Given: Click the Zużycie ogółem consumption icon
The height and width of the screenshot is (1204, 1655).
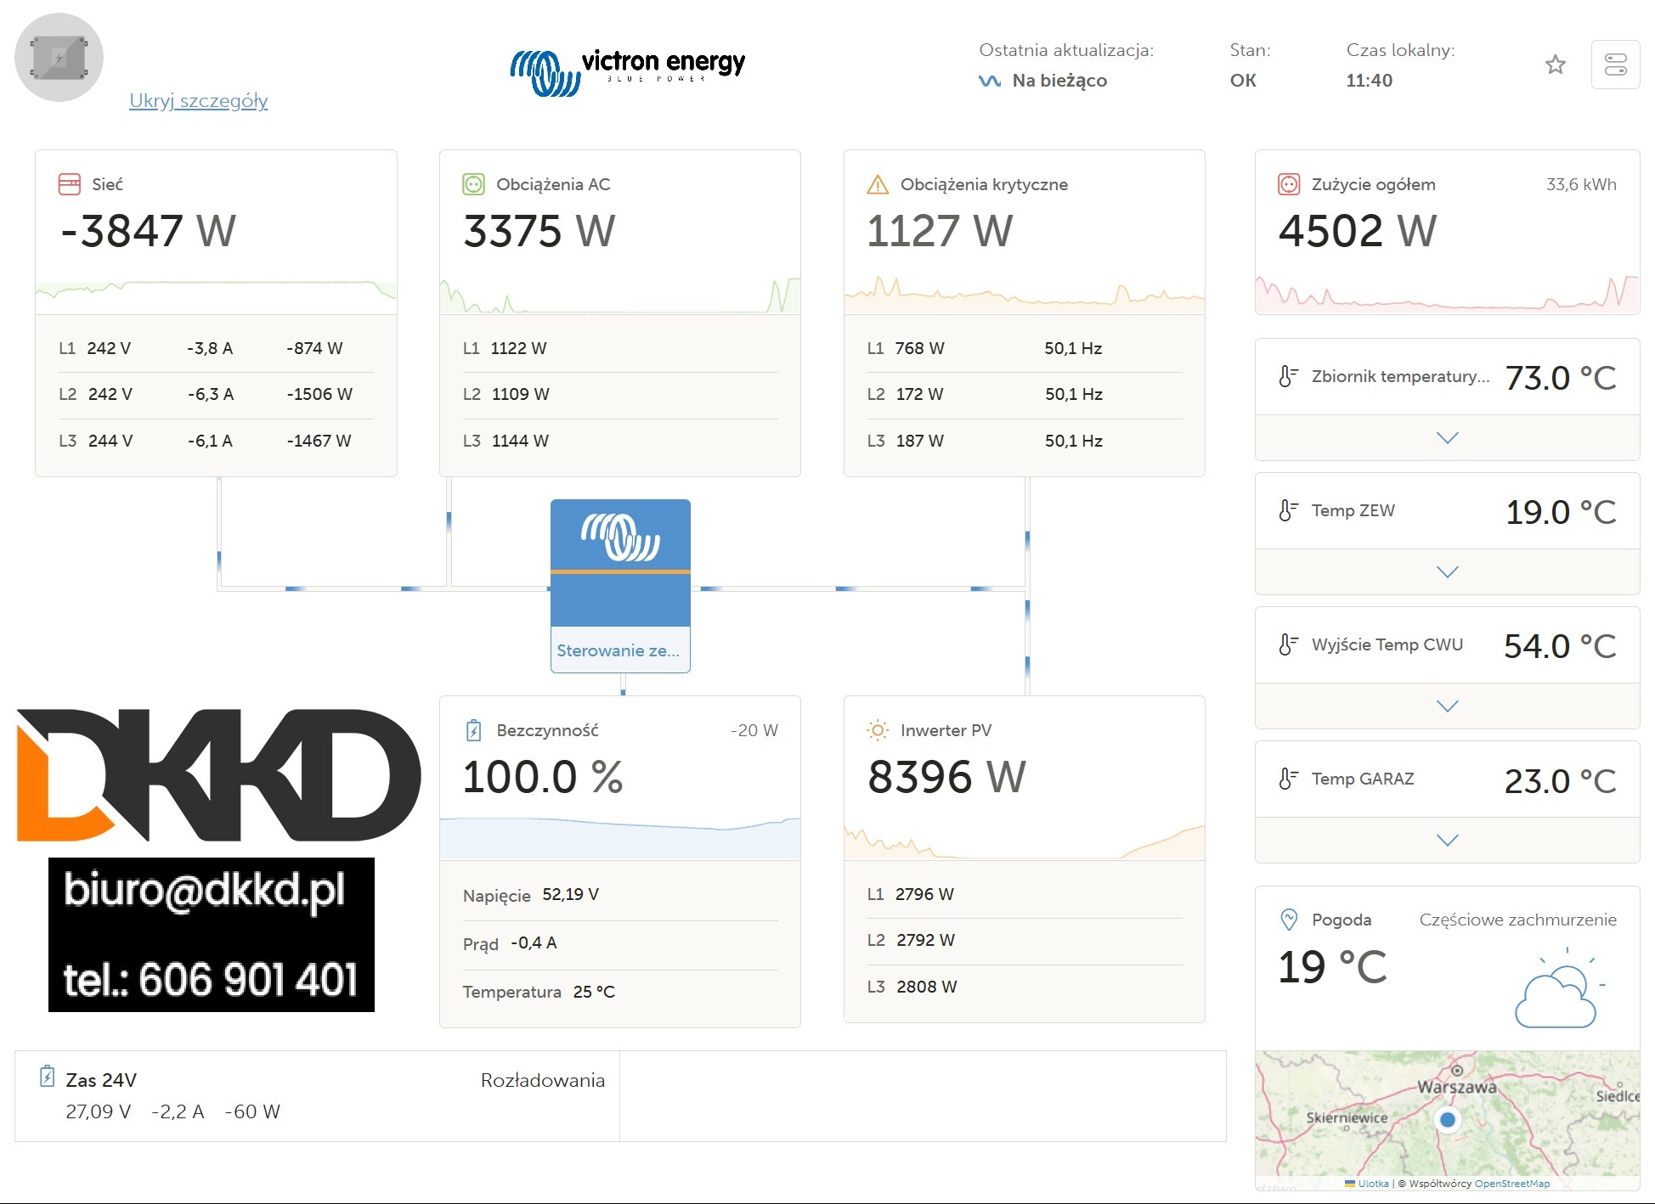Looking at the screenshot, I should (1289, 184).
